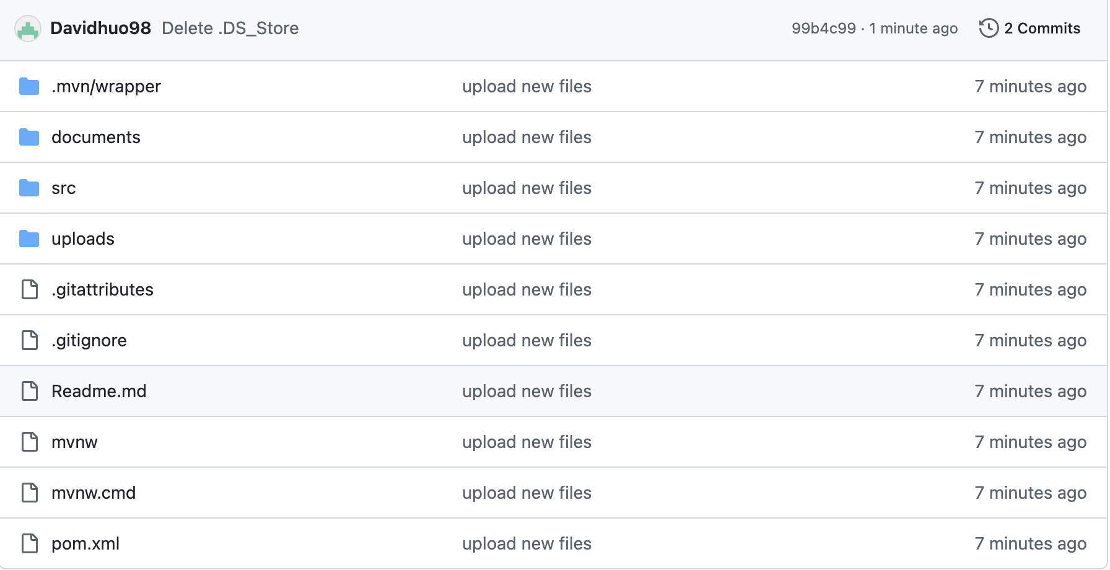Open the Readme.md file
Viewport: 1110px width, 570px height.
(99, 392)
